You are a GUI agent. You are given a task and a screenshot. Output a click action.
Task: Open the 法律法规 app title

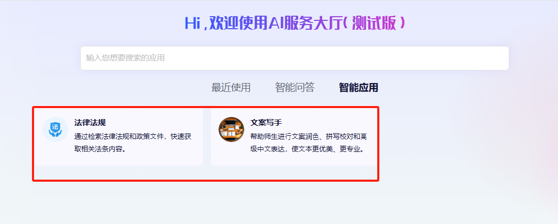coord(90,123)
